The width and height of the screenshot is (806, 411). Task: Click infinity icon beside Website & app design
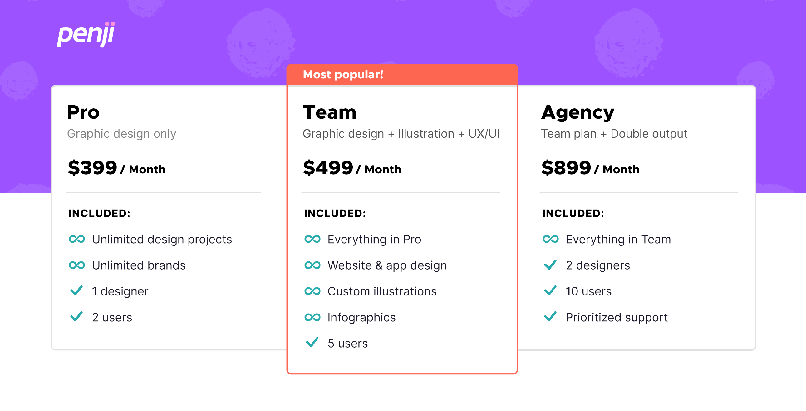[312, 265]
